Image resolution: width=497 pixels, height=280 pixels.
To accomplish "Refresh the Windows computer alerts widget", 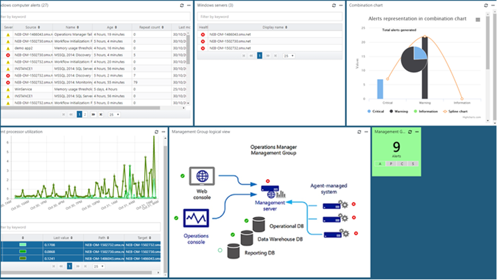I will (x=182, y=5).
